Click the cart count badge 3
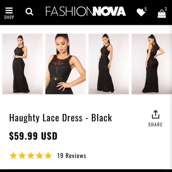The width and height of the screenshot is (172, 172). 166,9
